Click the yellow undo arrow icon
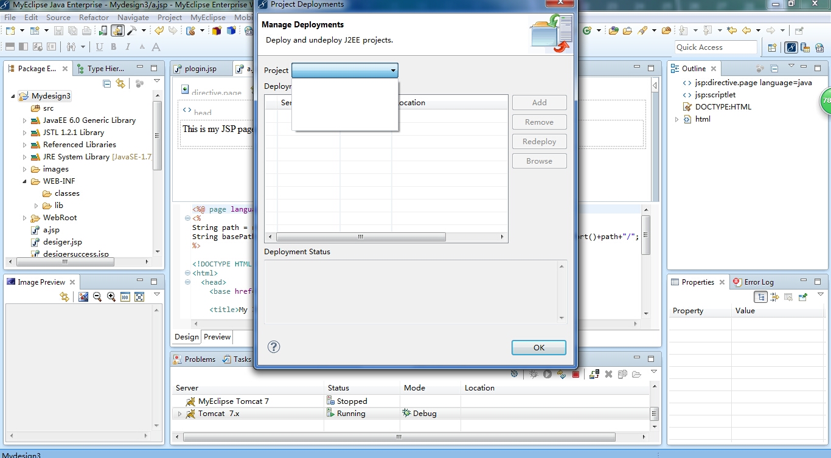 (159, 30)
